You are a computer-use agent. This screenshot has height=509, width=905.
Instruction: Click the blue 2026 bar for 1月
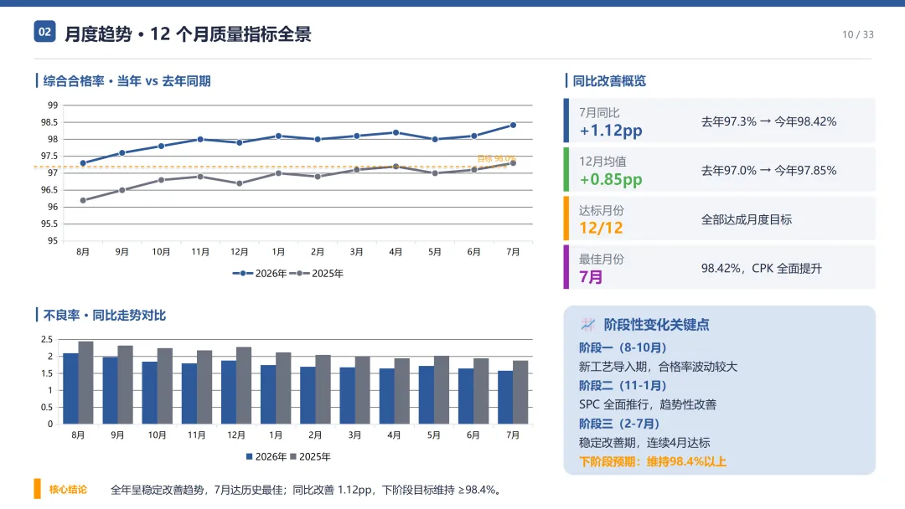click(x=268, y=394)
